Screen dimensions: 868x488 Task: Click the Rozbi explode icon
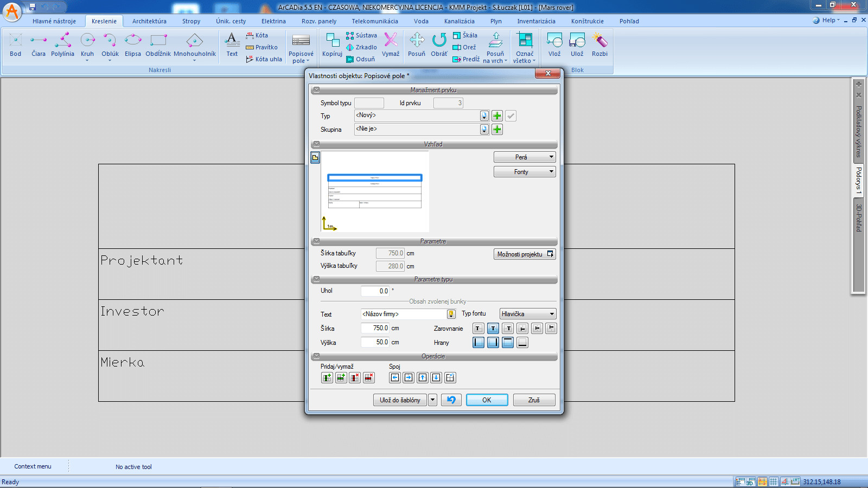coord(599,45)
